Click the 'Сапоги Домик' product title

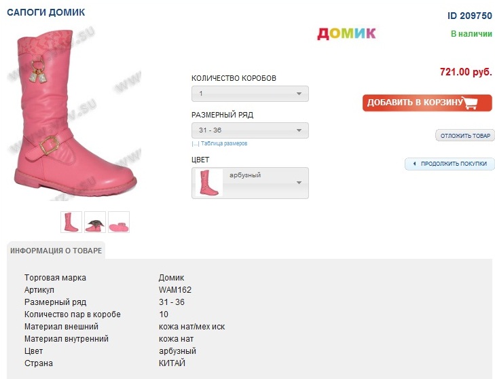[x=46, y=13]
